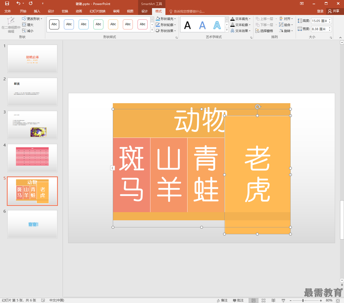Open 形状效果 dropdown
The image size is (344, 303).
(x=166, y=31)
